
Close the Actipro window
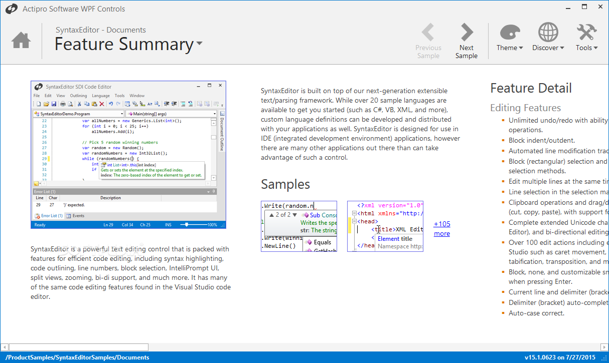pyautogui.click(x=600, y=8)
